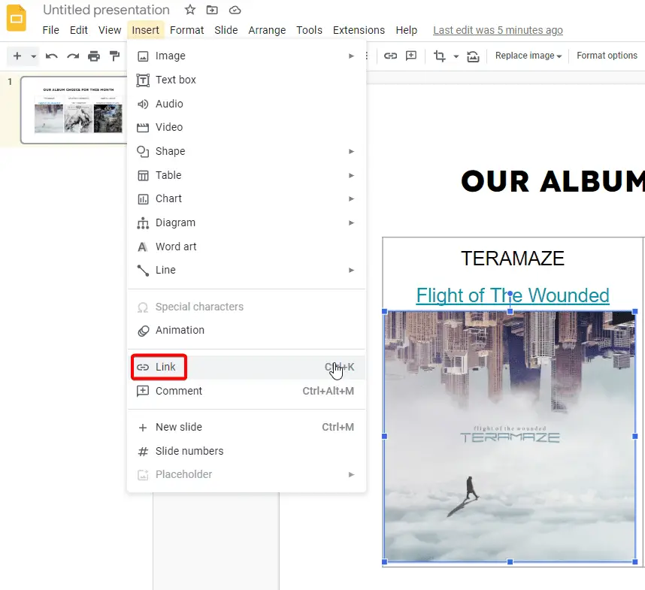This screenshot has height=590, width=645.
Task: Choose Text box from Insert menu
Action: click(247, 80)
